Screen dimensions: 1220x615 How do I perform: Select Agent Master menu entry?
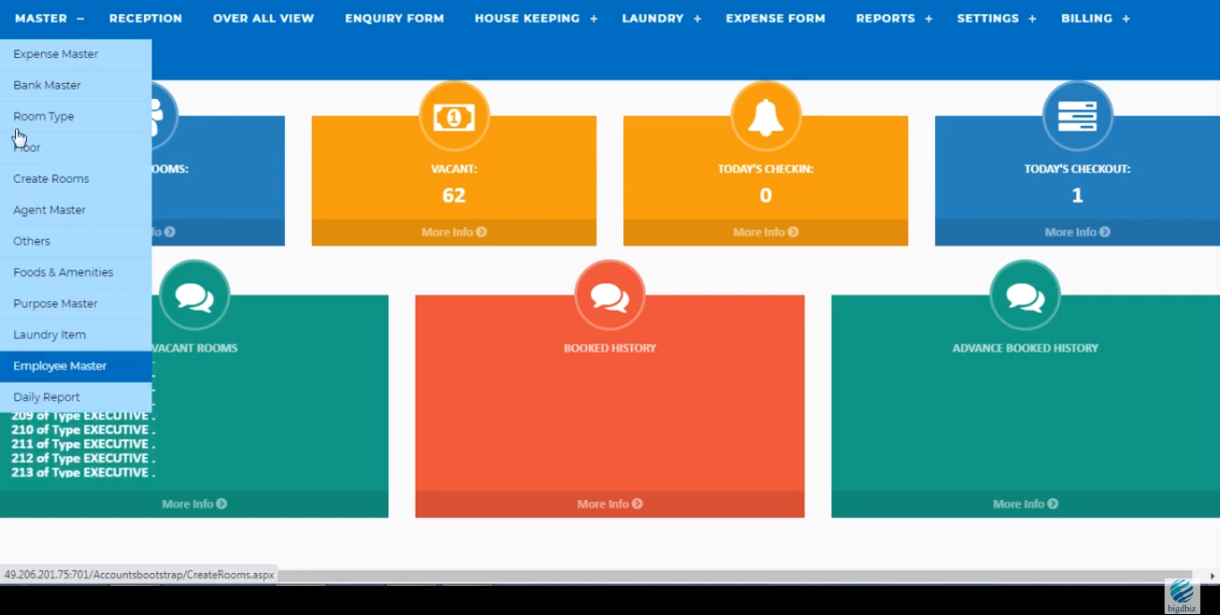point(75,211)
